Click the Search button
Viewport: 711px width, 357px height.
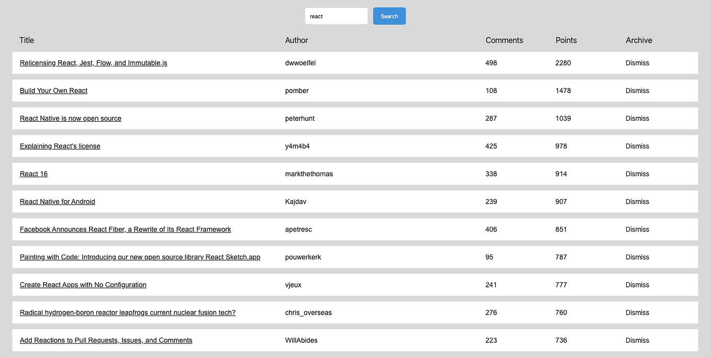pyautogui.click(x=389, y=16)
